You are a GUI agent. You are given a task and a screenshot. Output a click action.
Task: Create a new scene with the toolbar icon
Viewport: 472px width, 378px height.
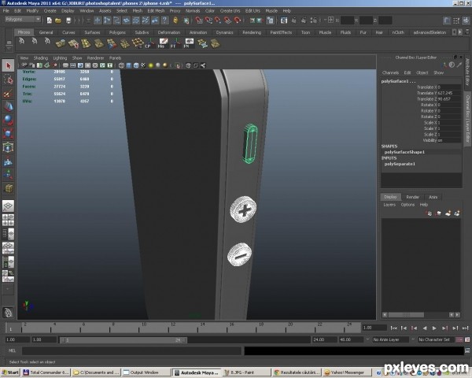(50, 20)
